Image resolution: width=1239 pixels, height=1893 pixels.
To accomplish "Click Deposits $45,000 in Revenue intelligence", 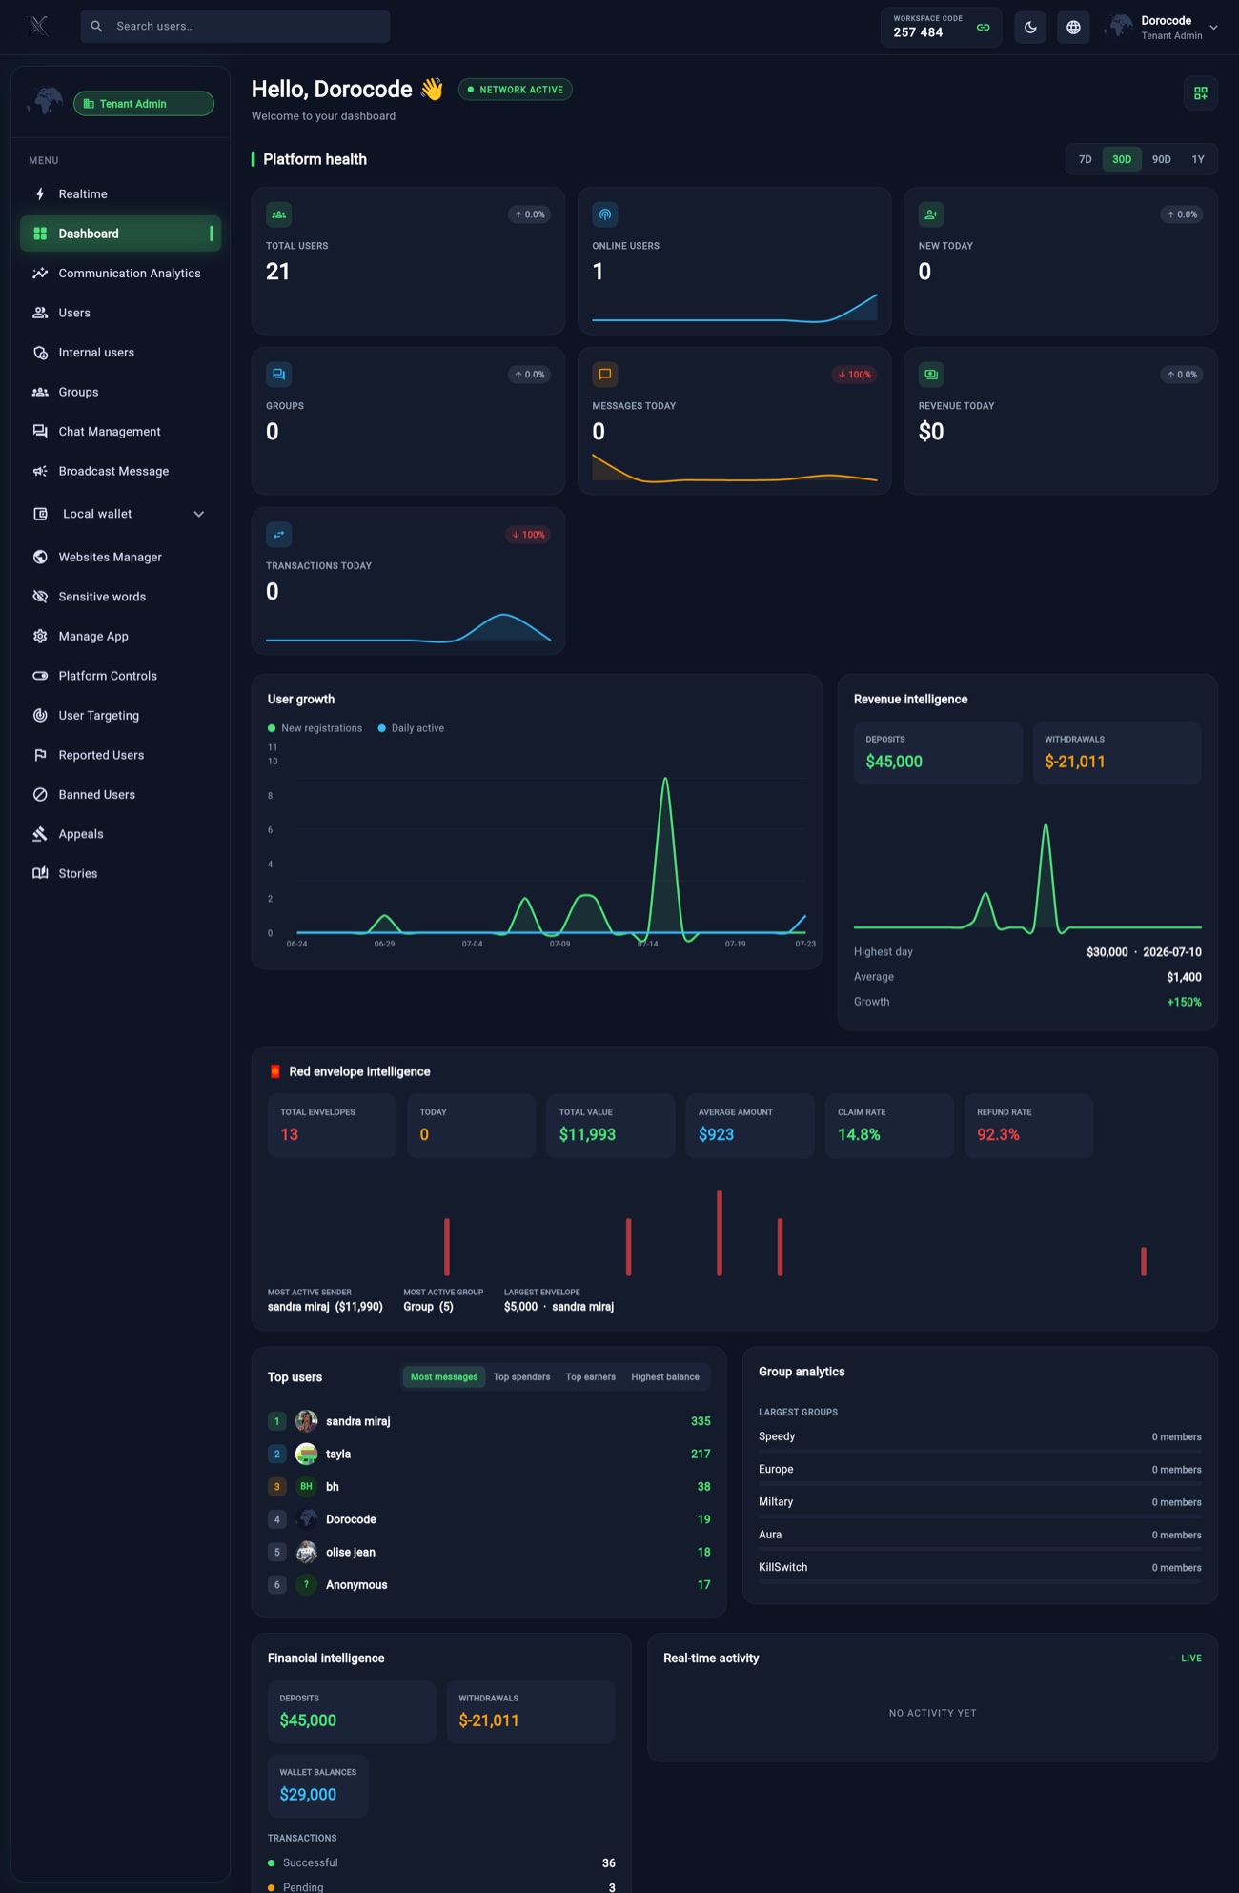I will (938, 753).
